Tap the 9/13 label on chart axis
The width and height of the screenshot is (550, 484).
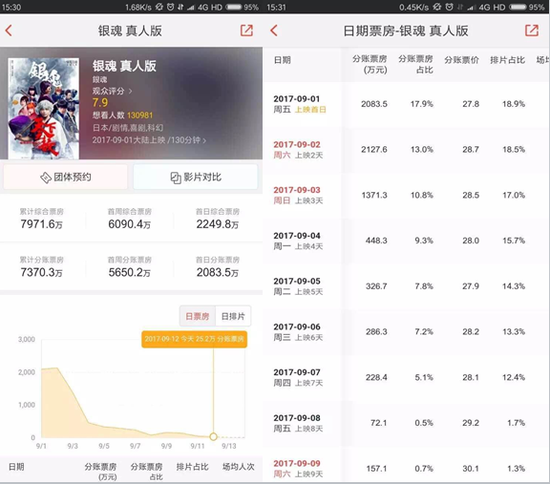point(229,446)
